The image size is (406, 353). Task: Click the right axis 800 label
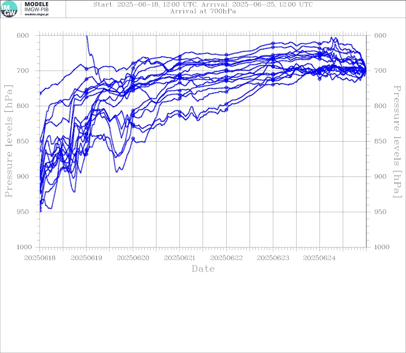pos(380,106)
